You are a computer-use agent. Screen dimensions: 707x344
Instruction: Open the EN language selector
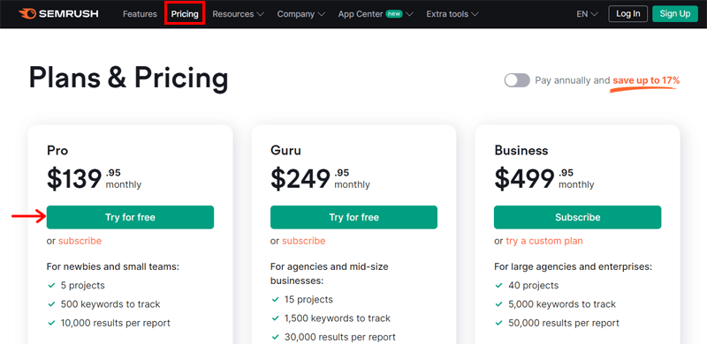587,14
